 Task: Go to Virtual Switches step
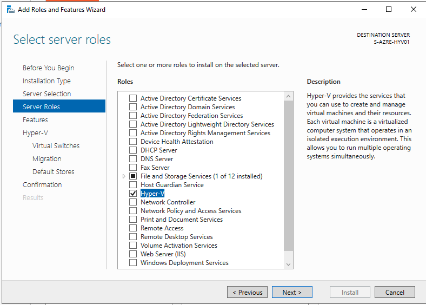point(56,146)
